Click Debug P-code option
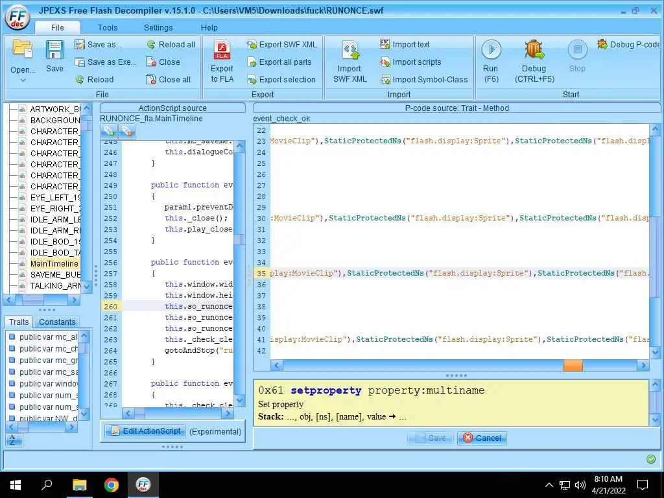Viewport: 664px width, 498px height. (x=629, y=45)
